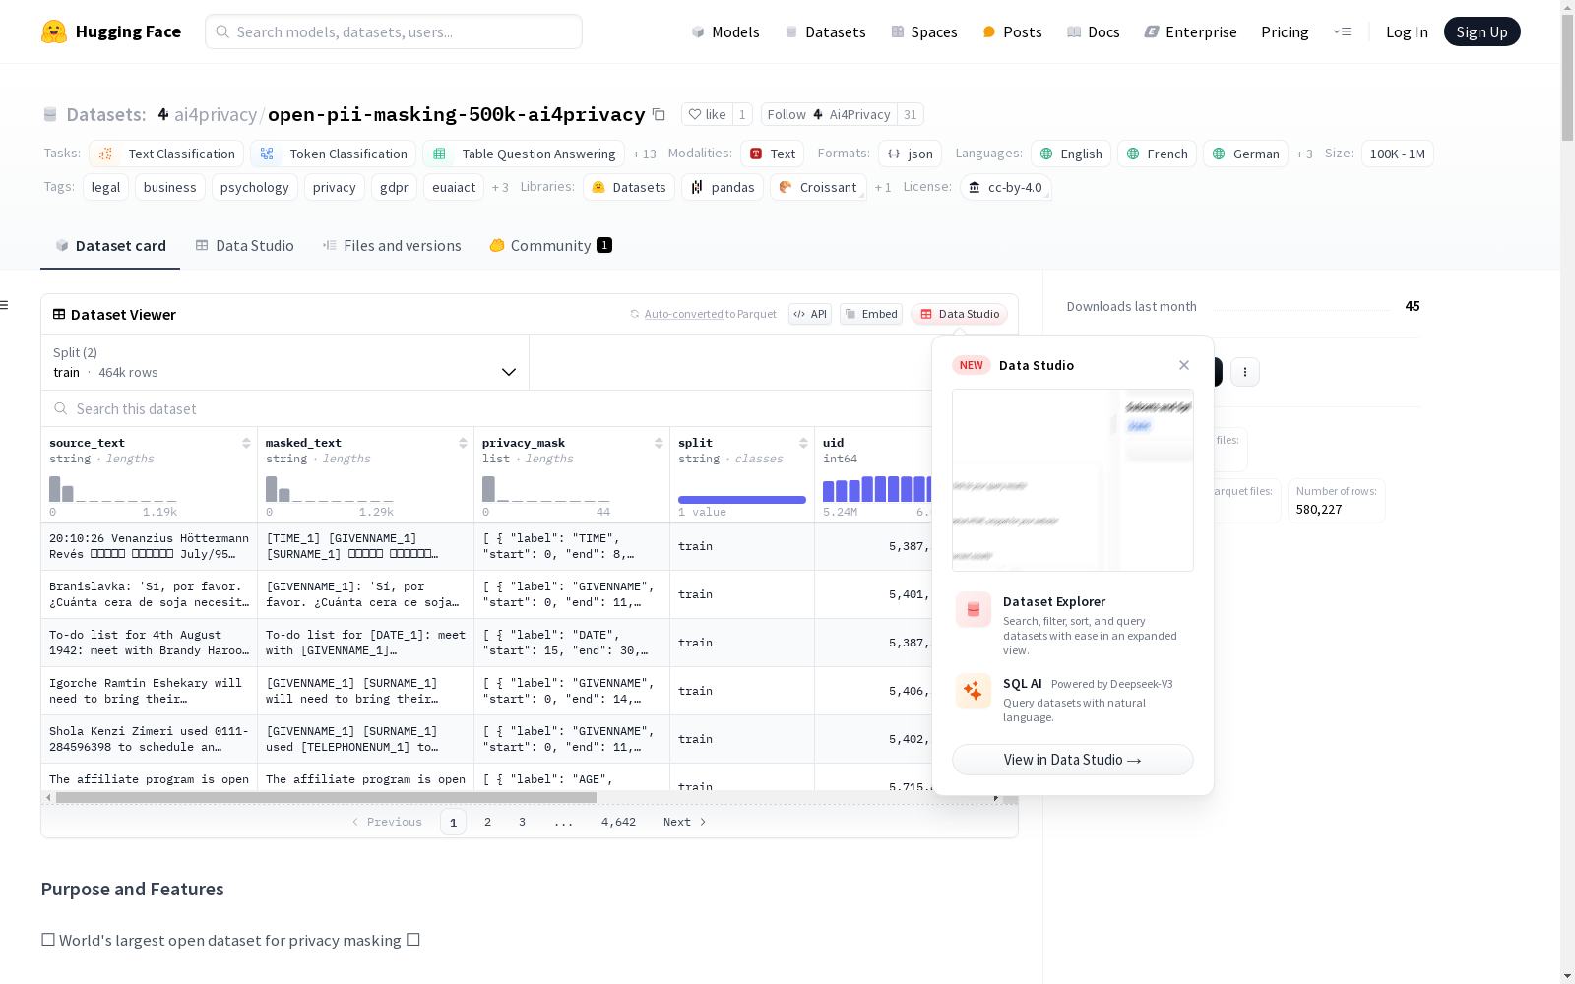This screenshot has width=1575, height=984.
Task: Click the English language tag
Action: pyautogui.click(x=1071, y=154)
